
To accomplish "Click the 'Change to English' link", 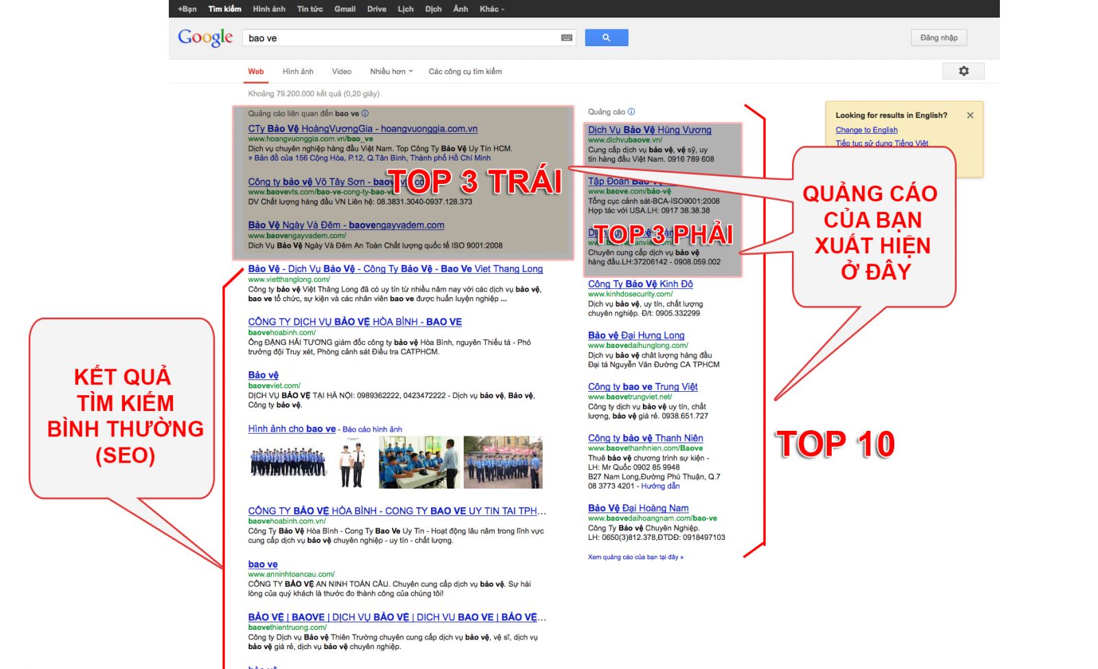I will tap(866, 130).
